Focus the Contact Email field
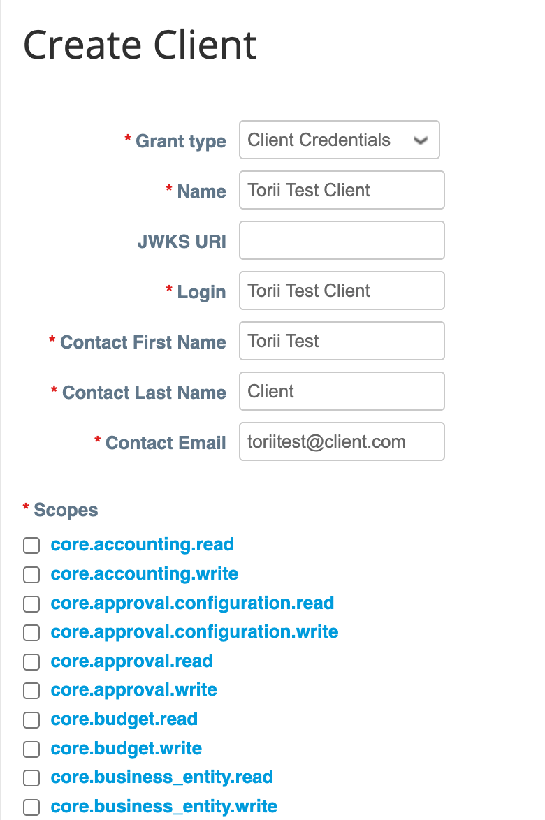The width and height of the screenshot is (545, 820). click(x=342, y=441)
